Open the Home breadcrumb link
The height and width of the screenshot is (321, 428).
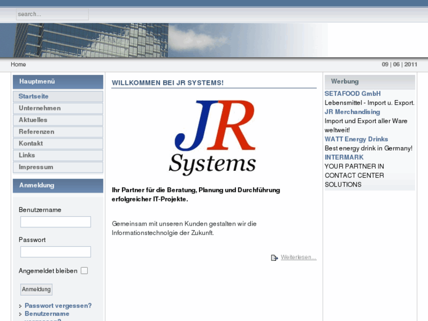pos(18,64)
